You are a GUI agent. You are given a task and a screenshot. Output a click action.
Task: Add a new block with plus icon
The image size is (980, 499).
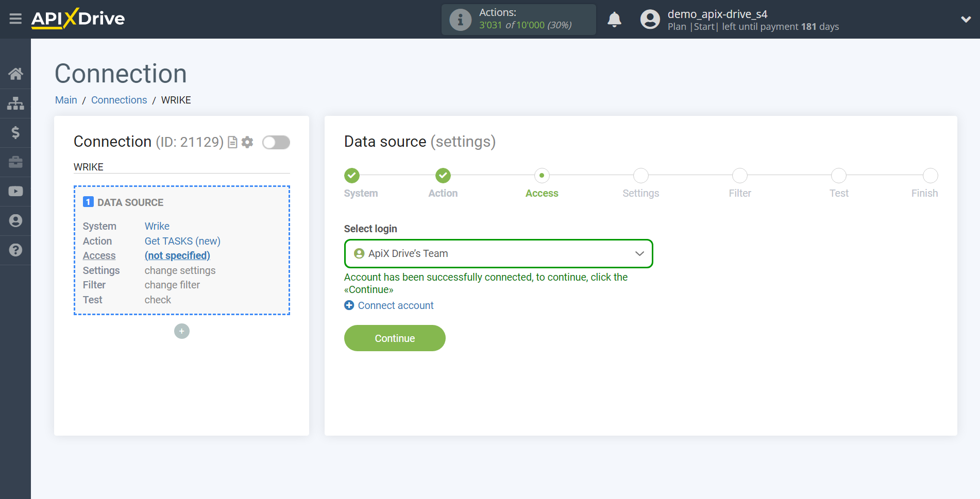click(x=181, y=331)
